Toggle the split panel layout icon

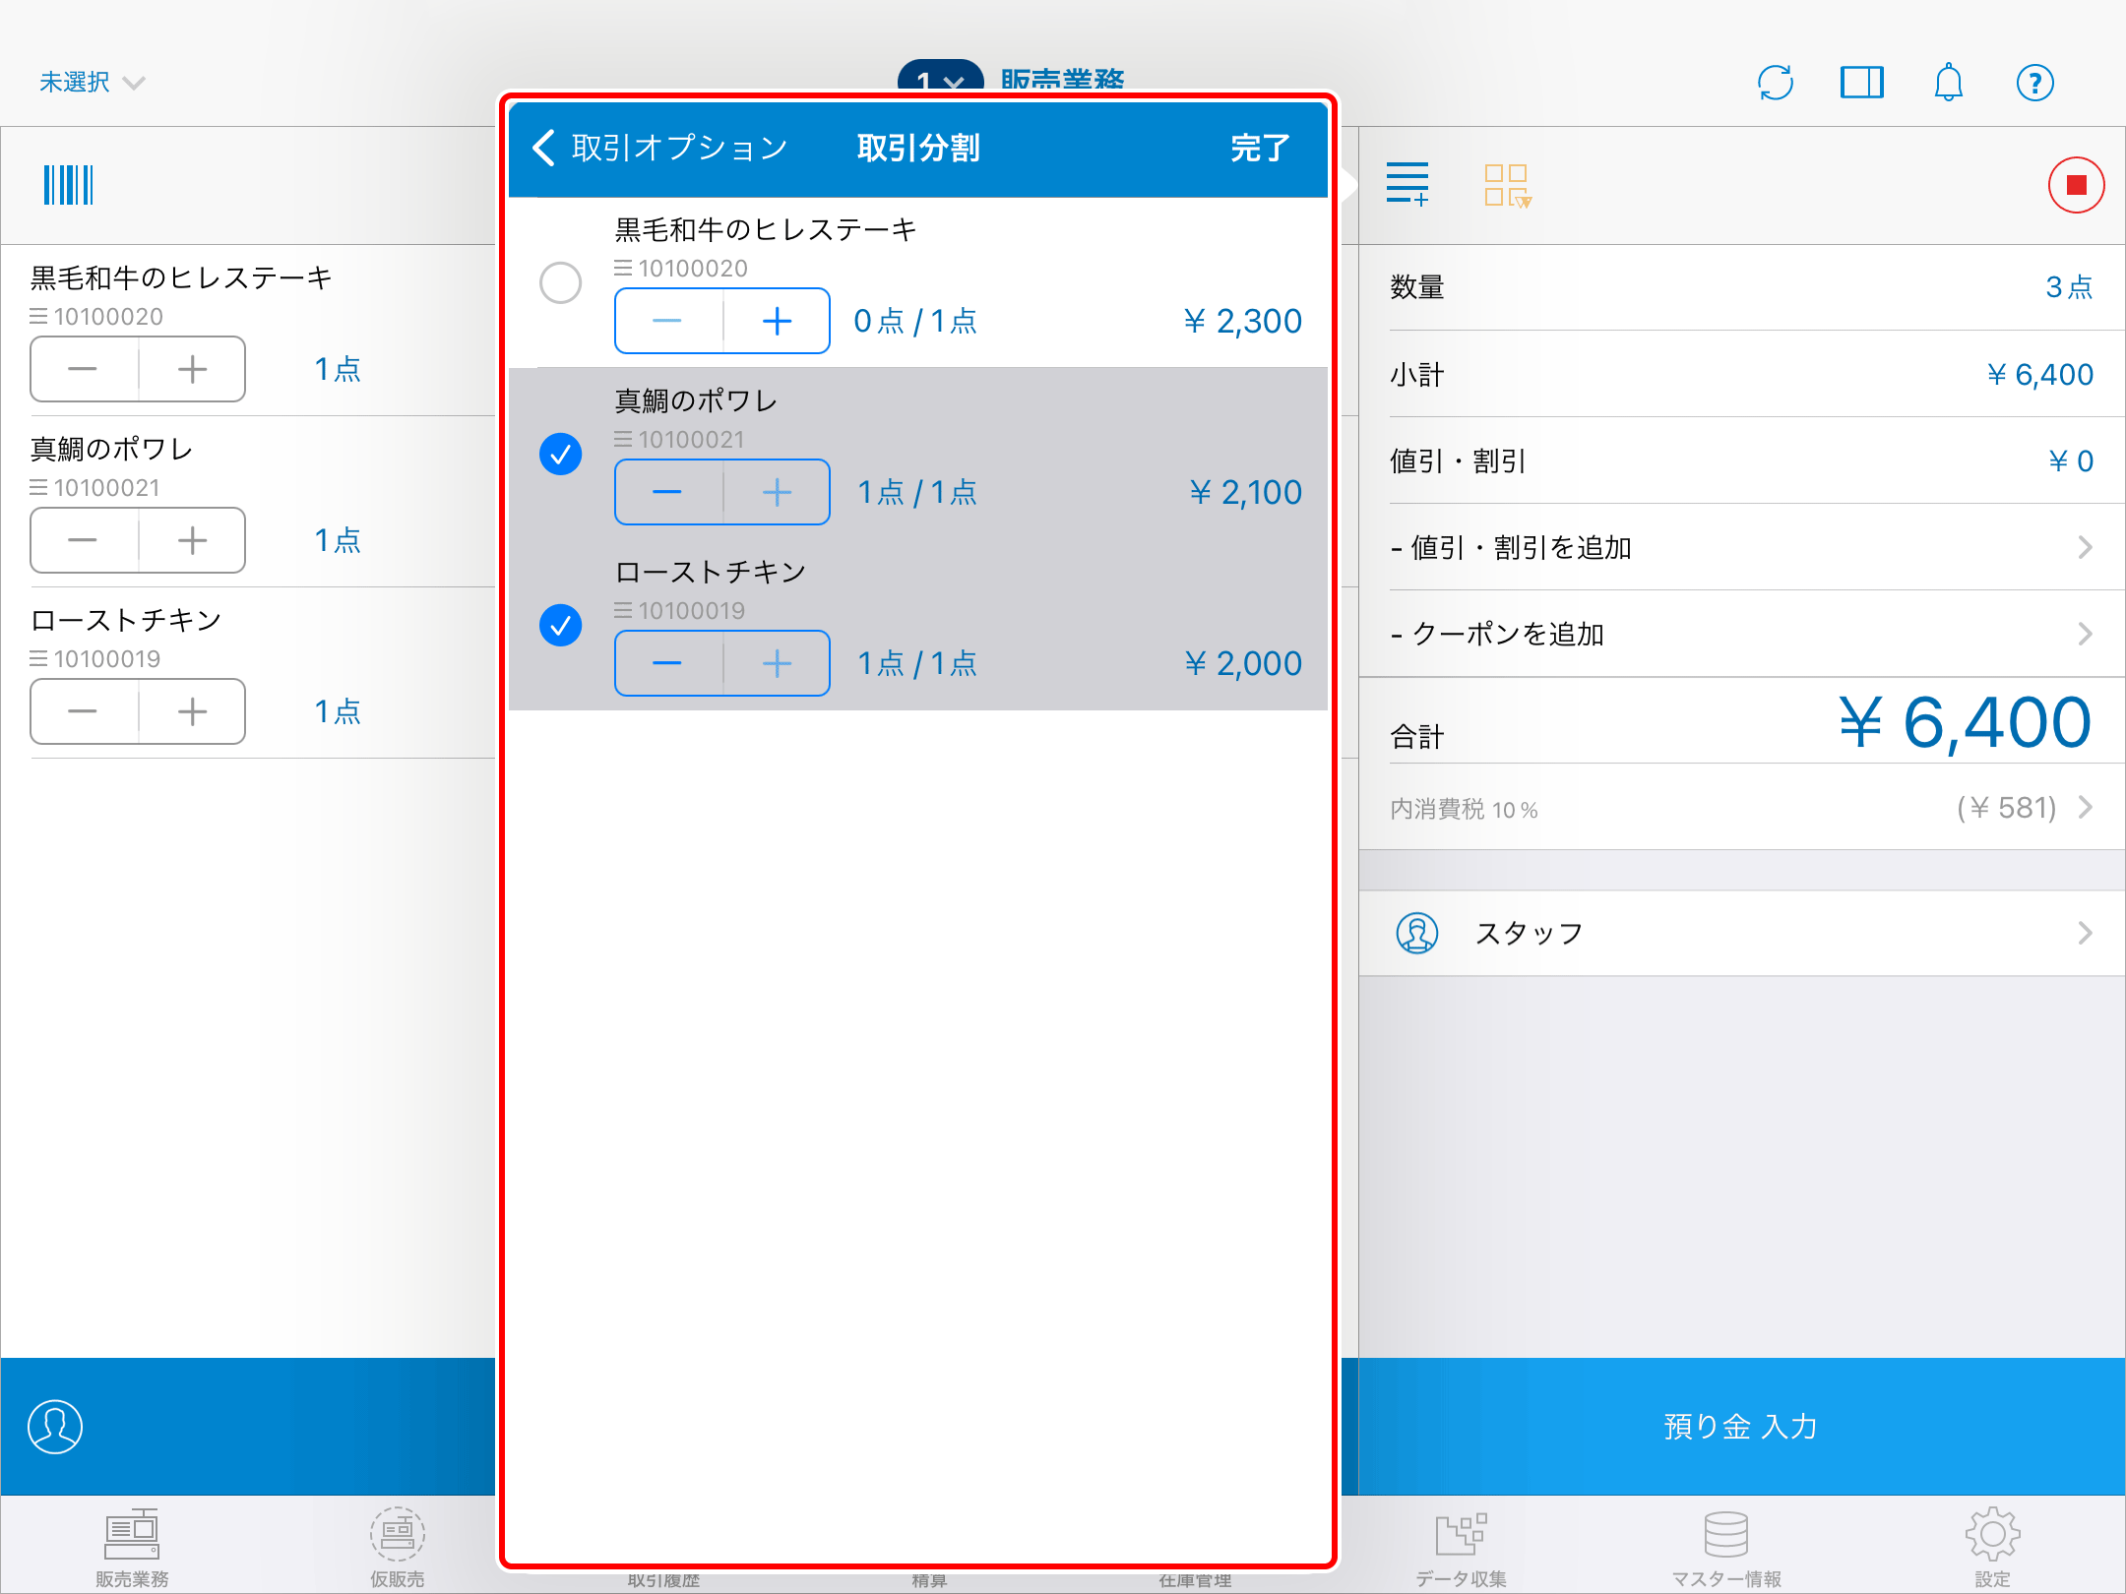[x=1861, y=83]
